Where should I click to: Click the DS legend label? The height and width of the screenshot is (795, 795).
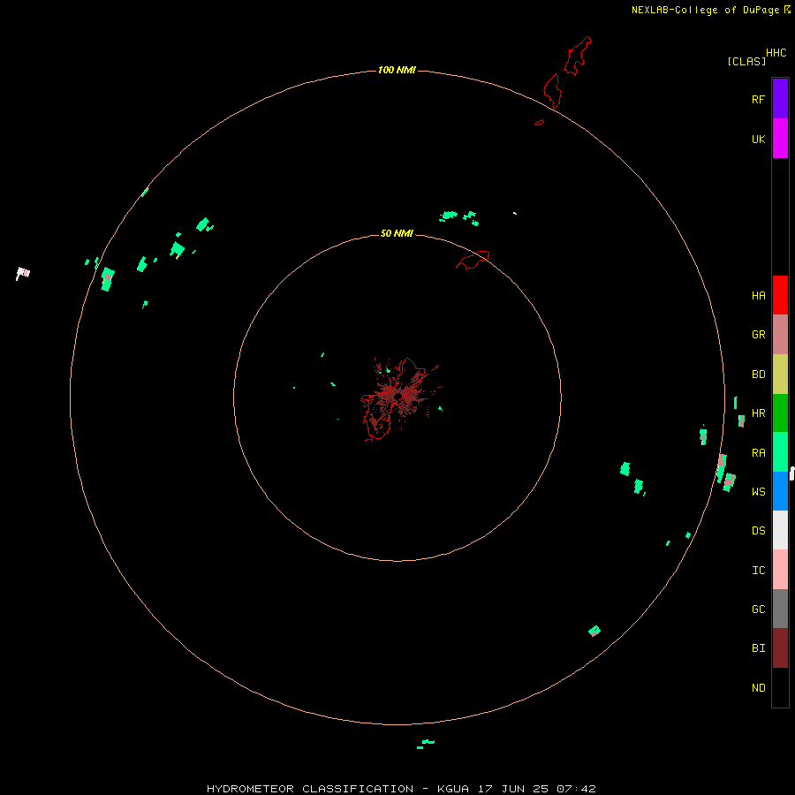tap(758, 530)
